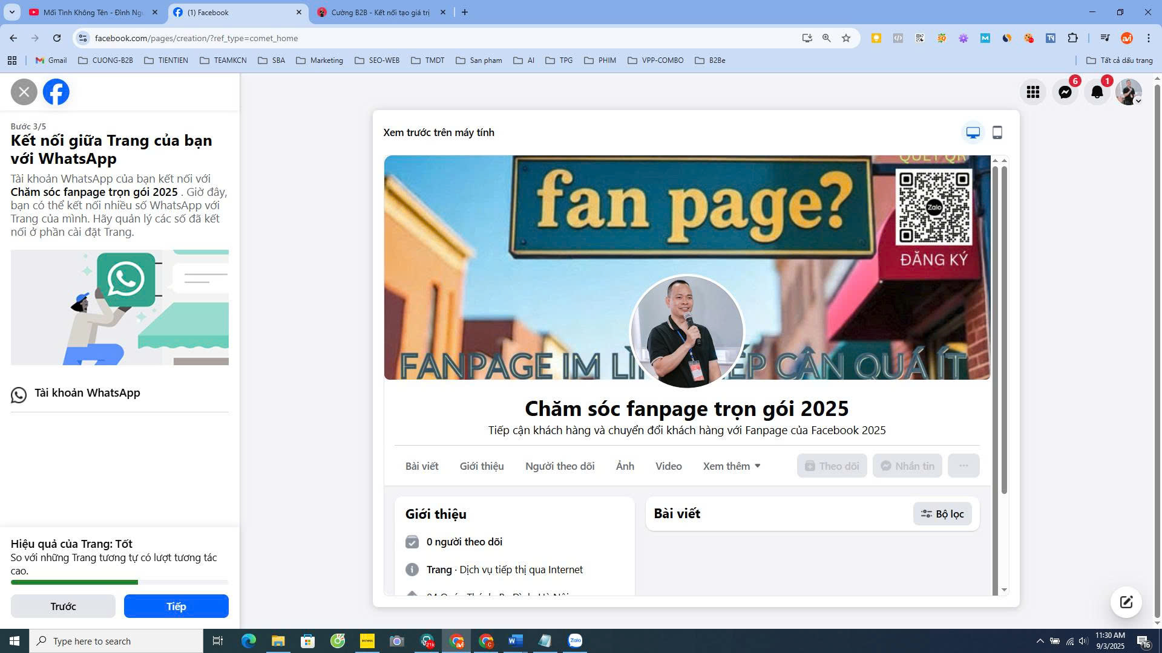Click the Zalo QR code on cover
This screenshot has width=1162, height=653.
pos(934,207)
